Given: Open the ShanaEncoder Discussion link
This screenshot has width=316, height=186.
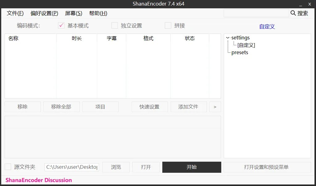Looking at the screenshot, I should 39,180.
